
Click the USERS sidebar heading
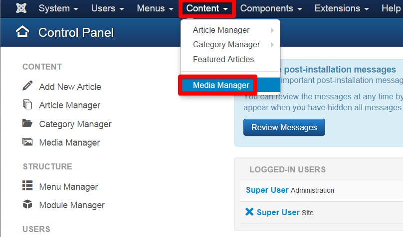pyautogui.click(x=36, y=229)
